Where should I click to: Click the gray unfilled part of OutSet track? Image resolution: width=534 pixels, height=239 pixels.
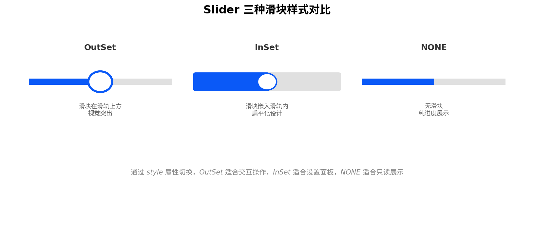142,82
